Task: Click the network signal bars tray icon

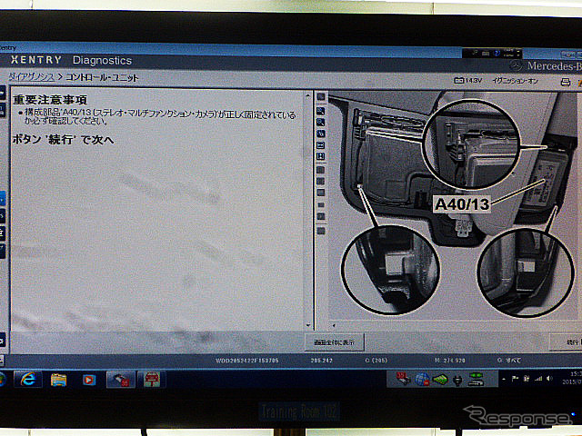Action: tap(537, 379)
